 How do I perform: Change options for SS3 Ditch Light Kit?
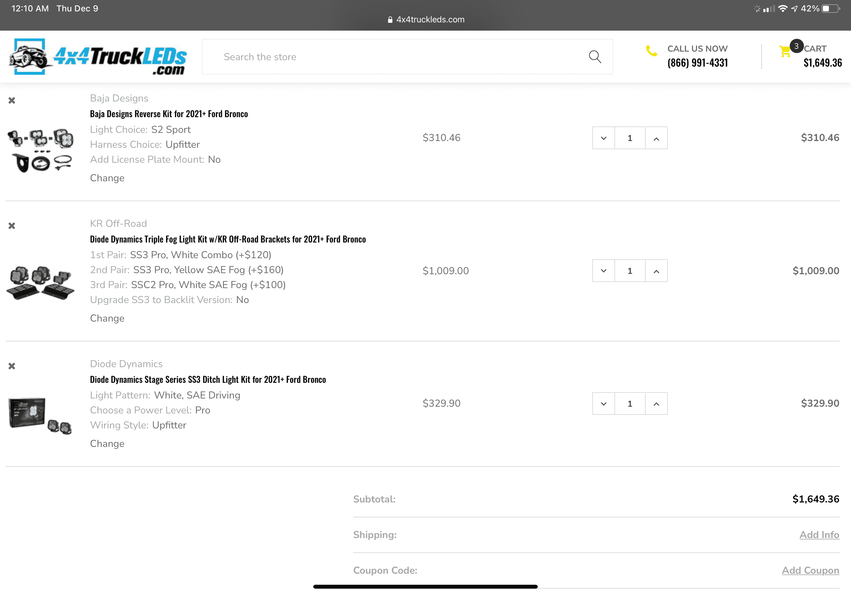pyautogui.click(x=107, y=444)
